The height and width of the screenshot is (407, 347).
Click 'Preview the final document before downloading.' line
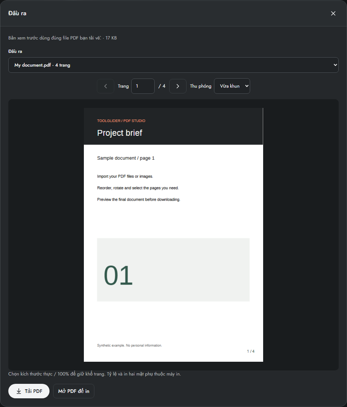click(139, 200)
